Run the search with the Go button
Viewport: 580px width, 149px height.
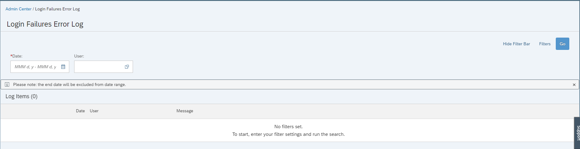click(563, 44)
